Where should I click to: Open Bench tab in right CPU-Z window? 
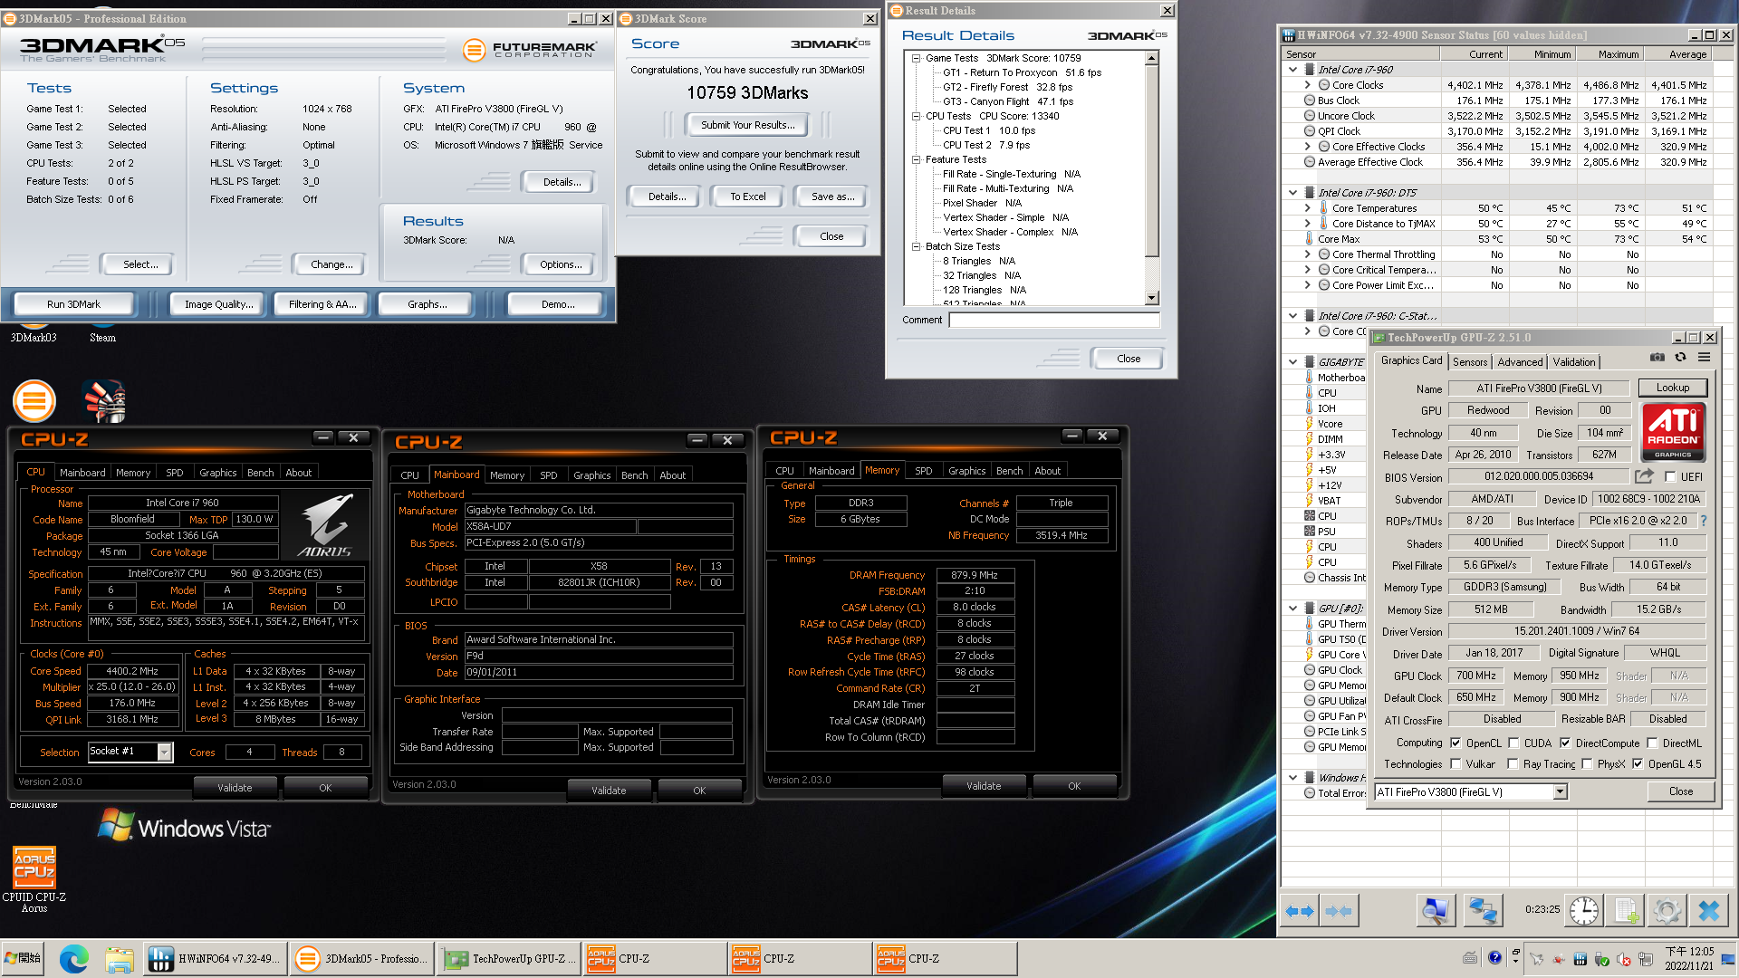point(1010,471)
